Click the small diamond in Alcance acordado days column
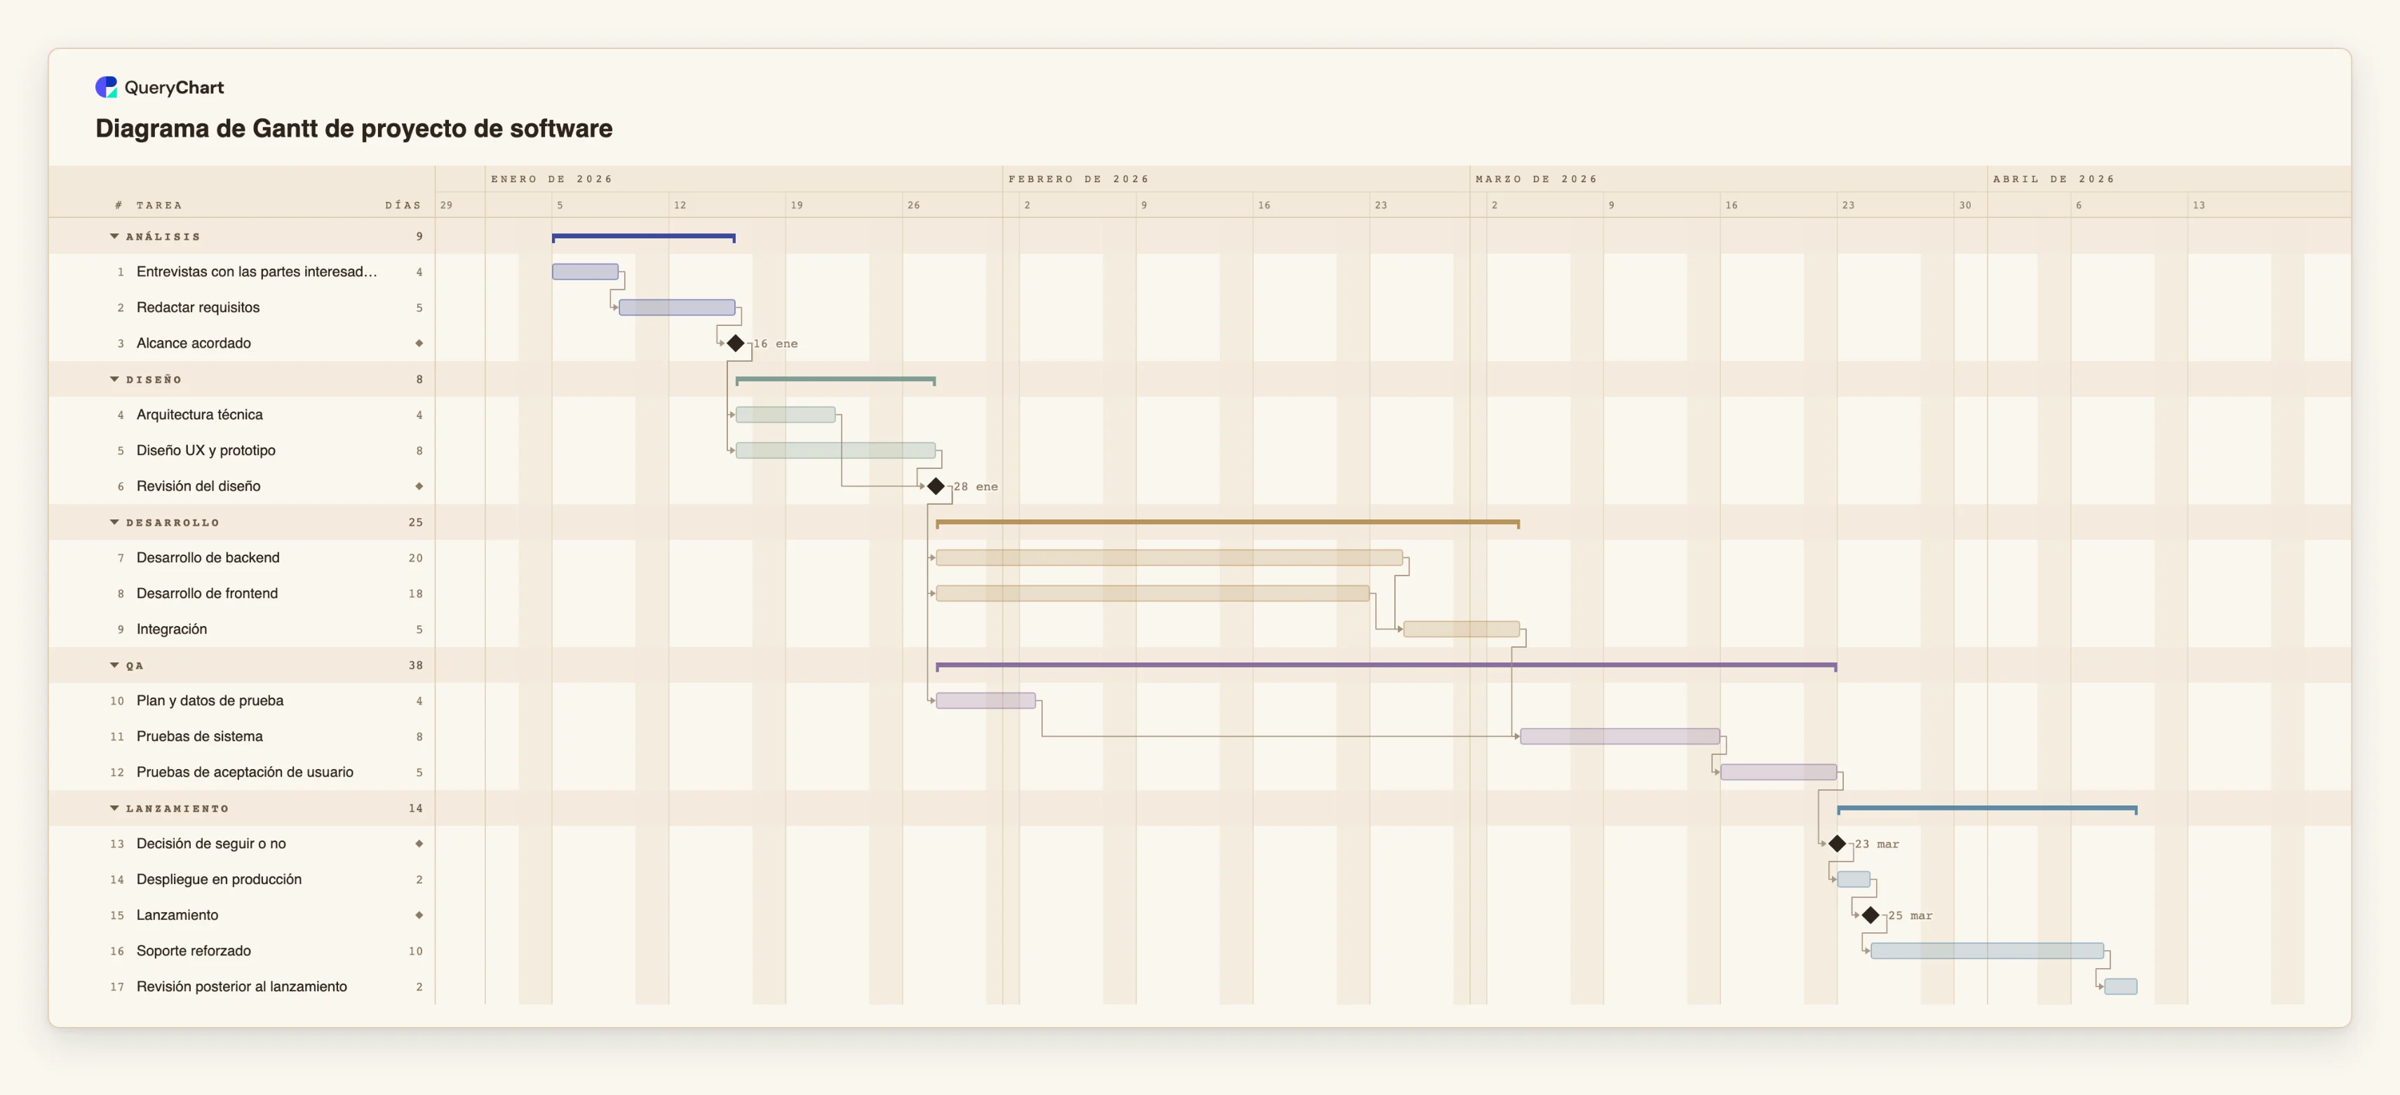Viewport: 2400px width, 1095px height. click(419, 344)
